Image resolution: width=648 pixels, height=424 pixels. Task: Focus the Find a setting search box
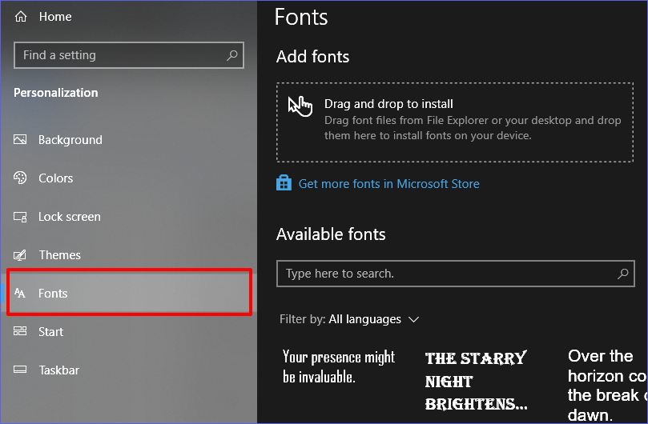click(128, 55)
